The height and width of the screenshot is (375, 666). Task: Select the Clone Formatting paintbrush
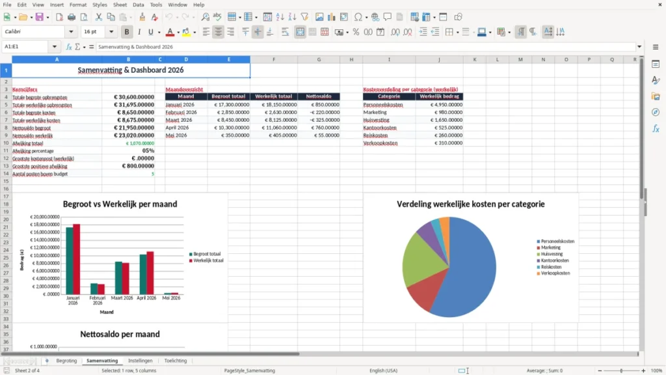pyautogui.click(x=142, y=17)
